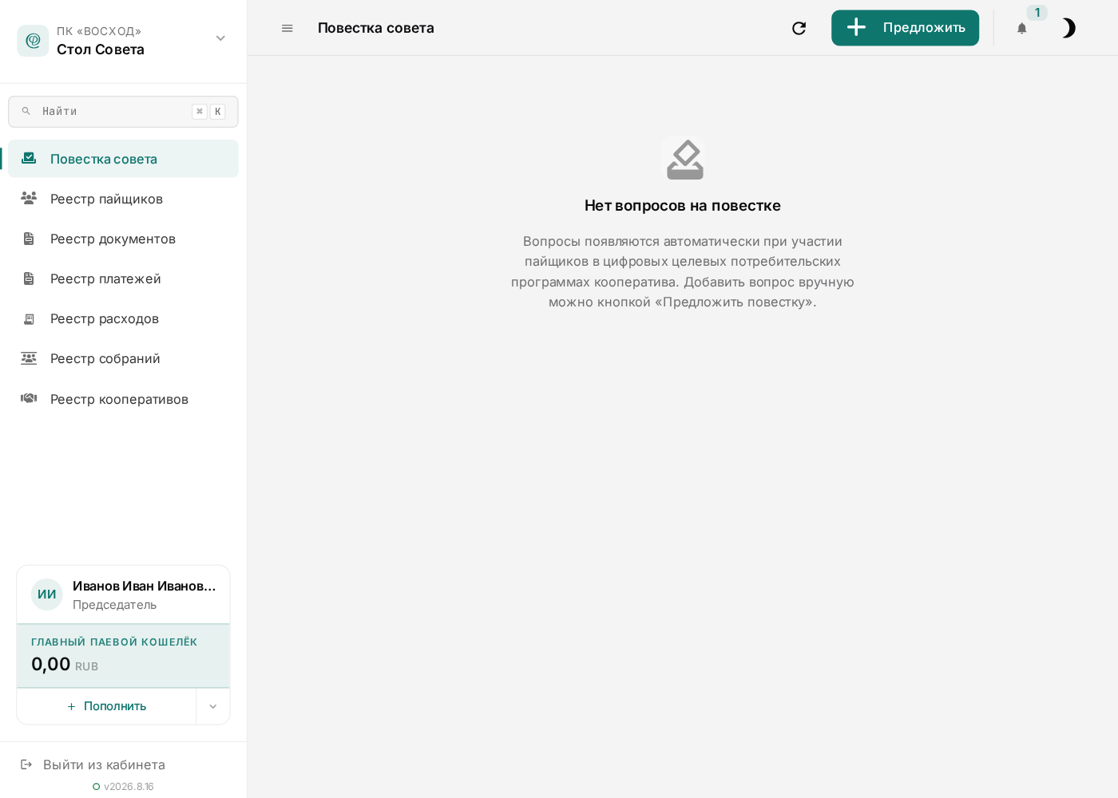Click the Реестр документов file icon
This screenshot has width=1118, height=798.
29,239
